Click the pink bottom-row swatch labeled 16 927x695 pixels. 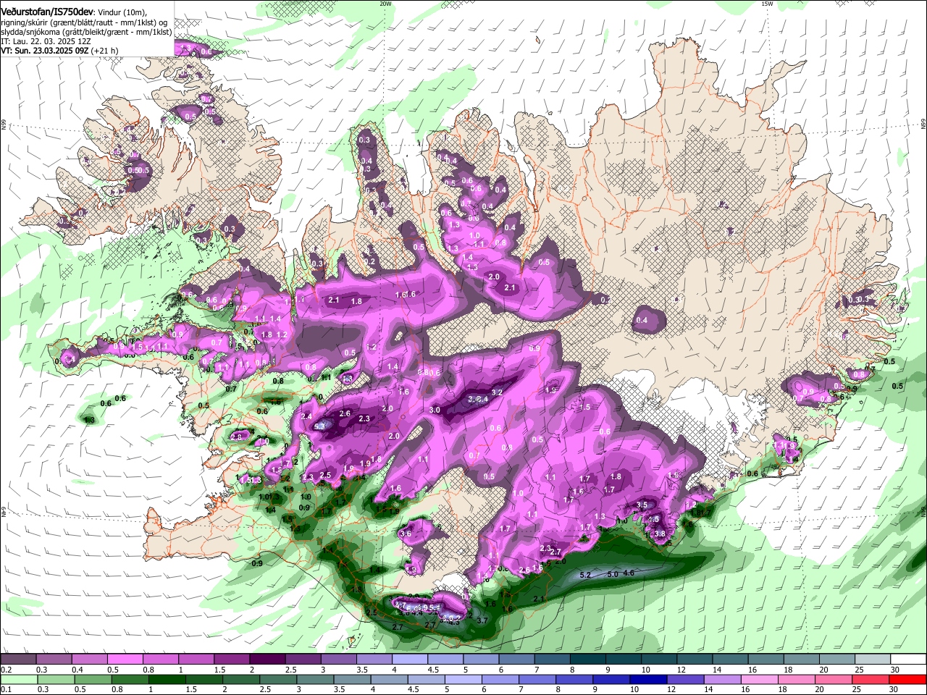click(760, 679)
